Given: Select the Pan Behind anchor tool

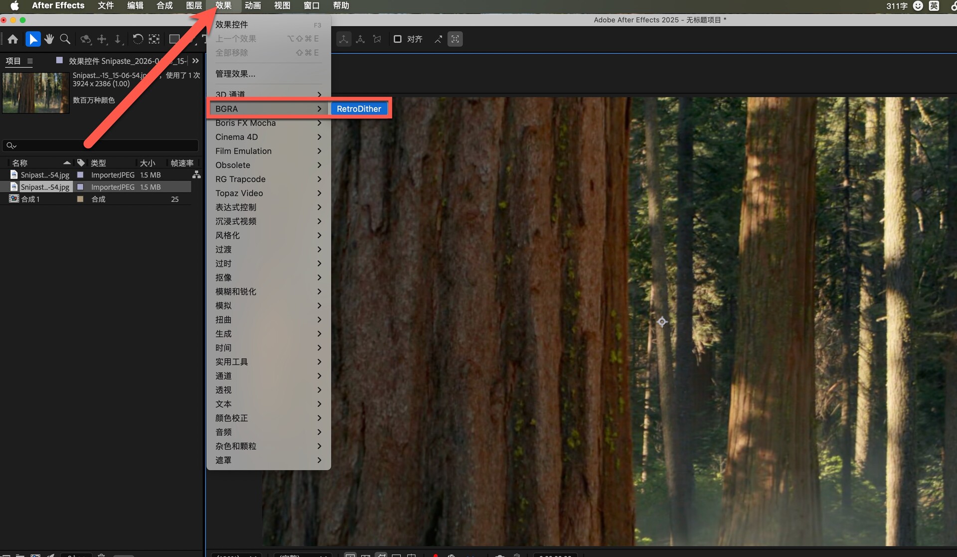Looking at the screenshot, I should [154, 39].
